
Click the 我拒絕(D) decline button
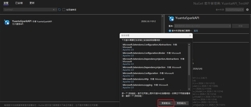point(181,103)
